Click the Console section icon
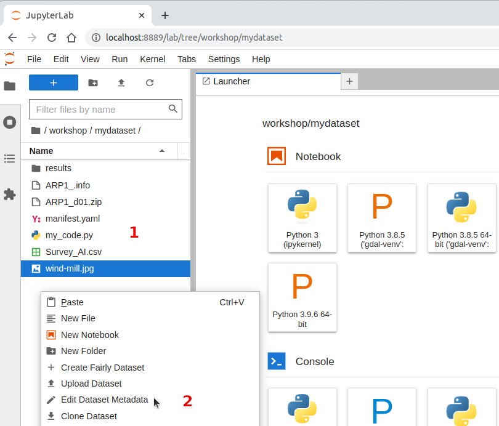 pos(277,361)
